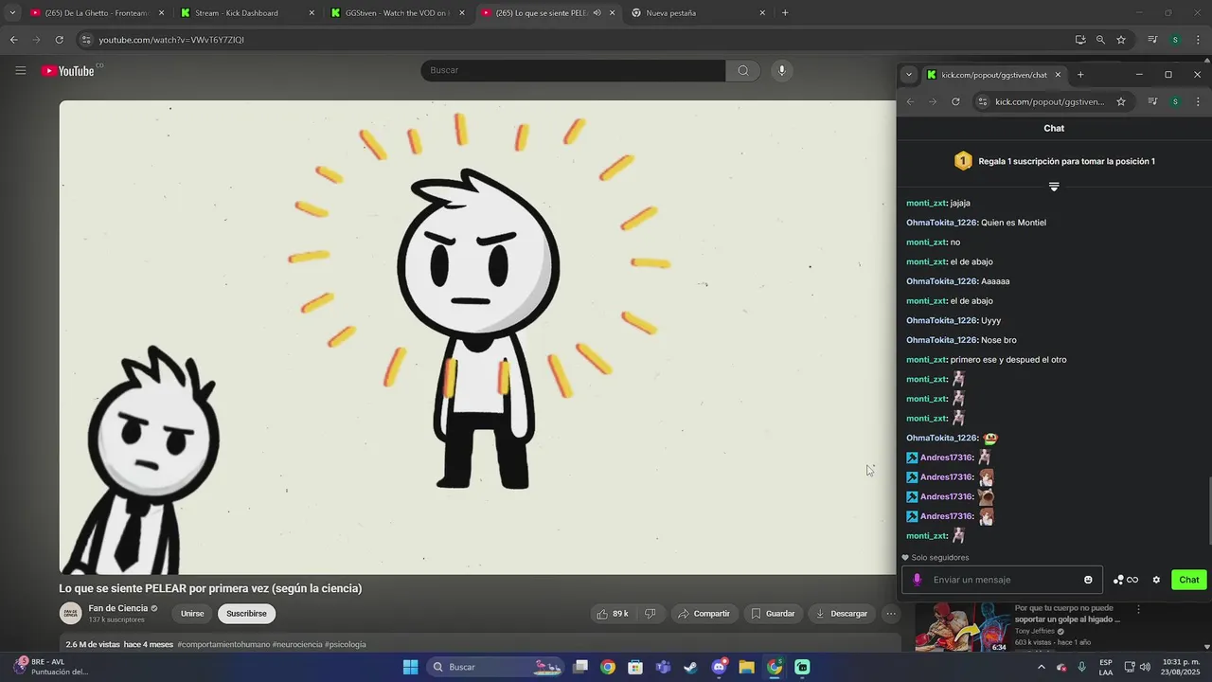Click Enviar un mensaje chat input
This screenshot has height=682, width=1212.
pyautogui.click(x=1004, y=580)
